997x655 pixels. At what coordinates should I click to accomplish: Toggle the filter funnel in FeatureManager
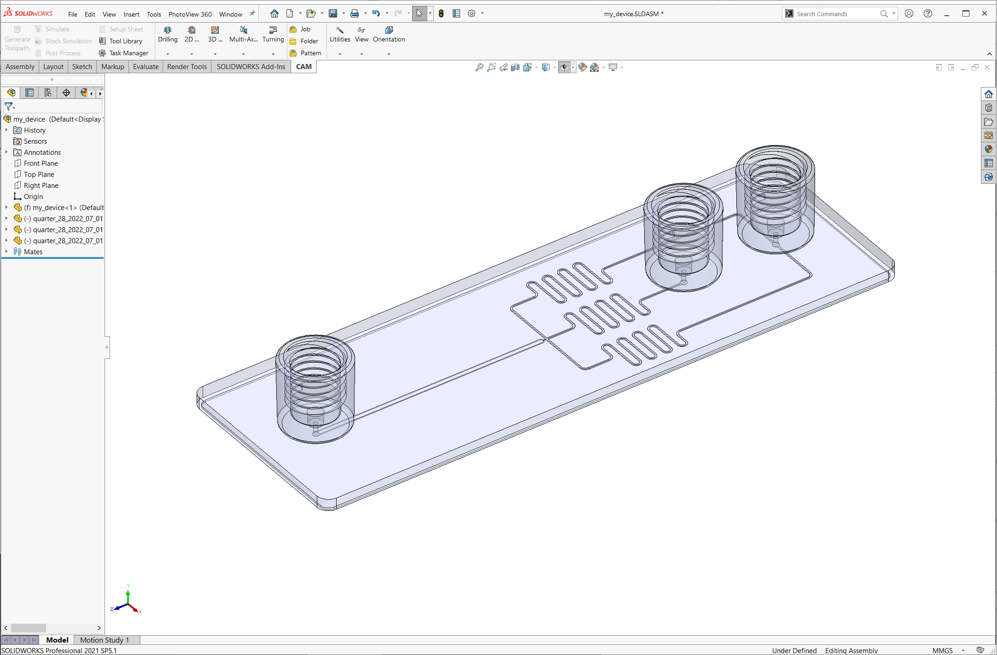[8, 106]
